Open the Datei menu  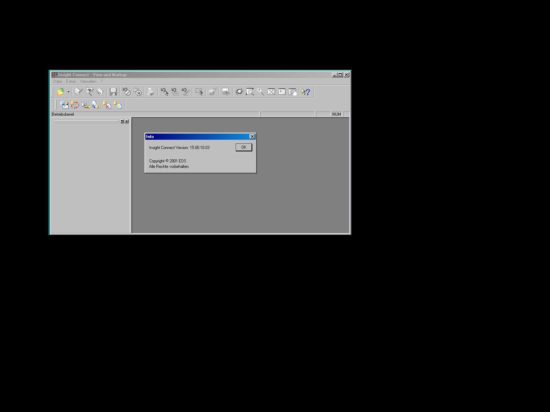coord(58,81)
